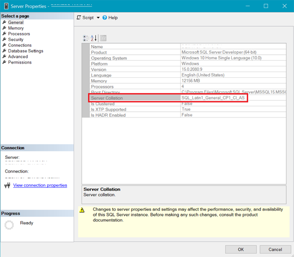
Task: Close the Server Properties window
Action: pos(285,6)
